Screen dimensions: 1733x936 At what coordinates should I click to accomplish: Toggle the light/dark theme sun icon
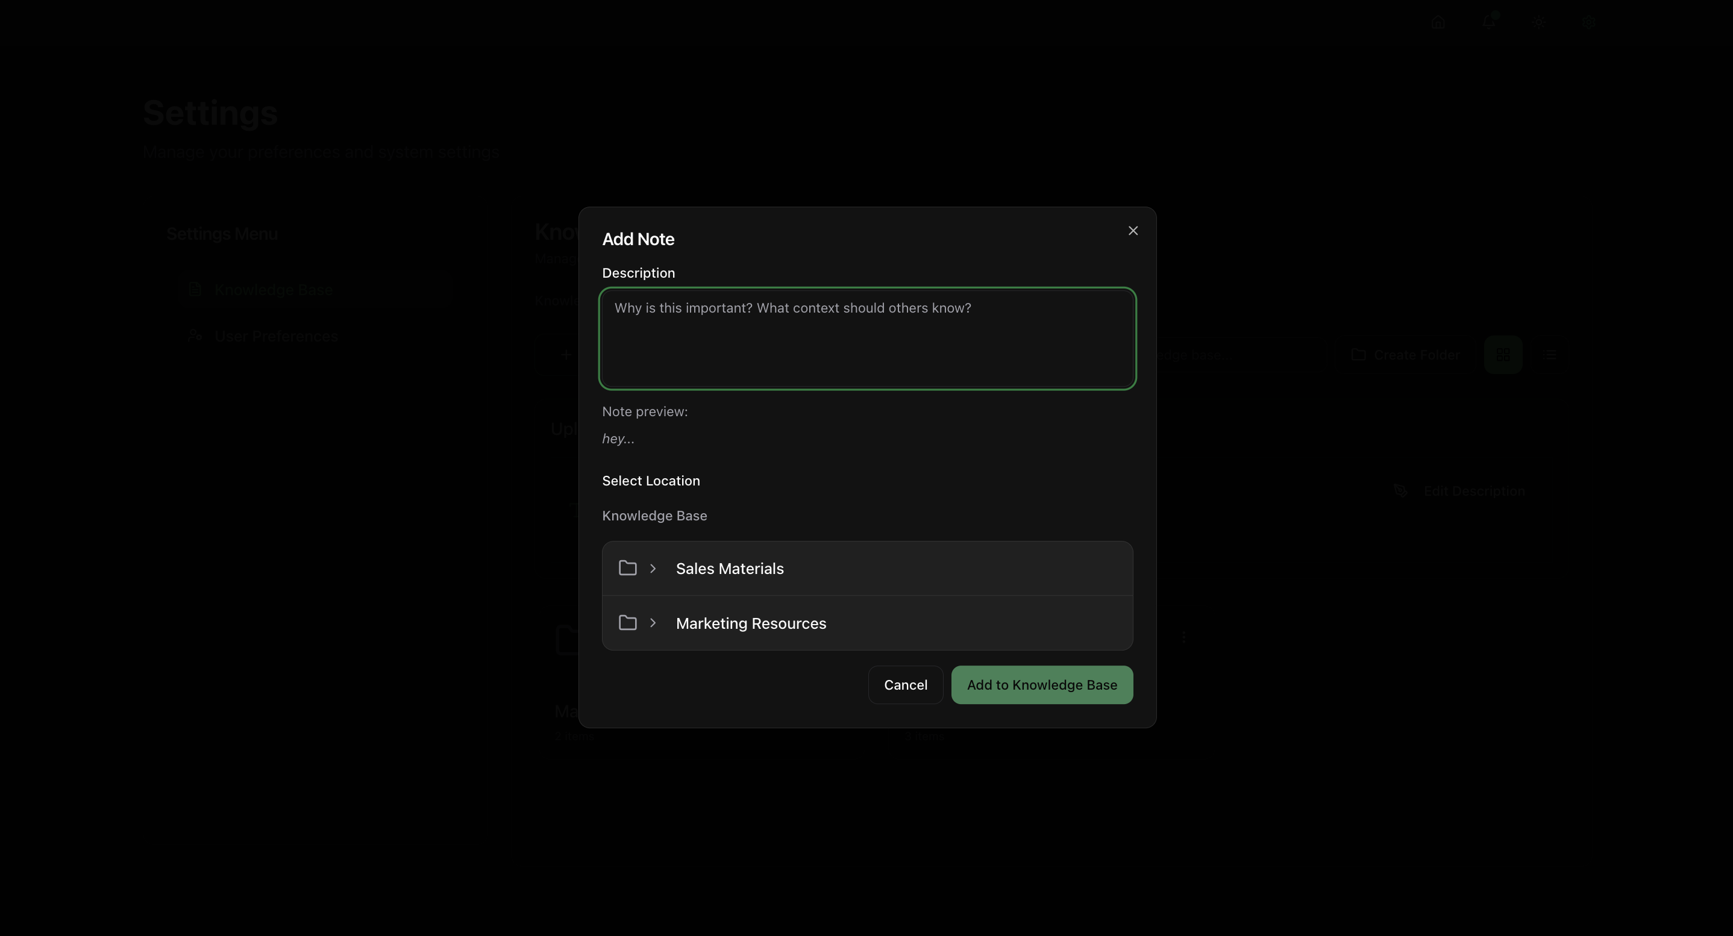1538,22
